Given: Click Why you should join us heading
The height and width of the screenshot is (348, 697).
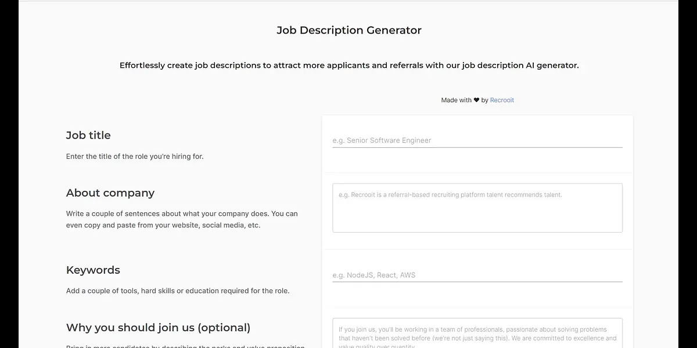Looking at the screenshot, I should pyautogui.click(x=158, y=328).
